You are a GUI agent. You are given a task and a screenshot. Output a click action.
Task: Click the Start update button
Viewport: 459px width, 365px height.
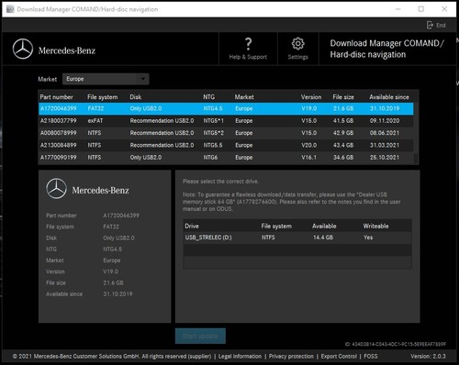tap(200, 336)
